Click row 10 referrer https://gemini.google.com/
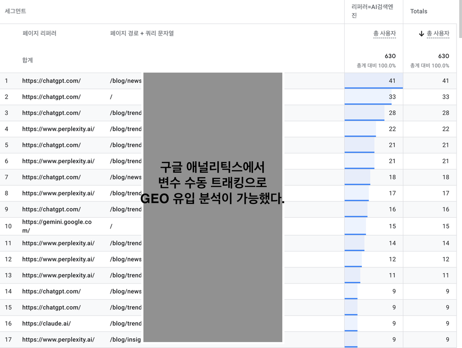This screenshot has height=348, width=462. point(57,226)
